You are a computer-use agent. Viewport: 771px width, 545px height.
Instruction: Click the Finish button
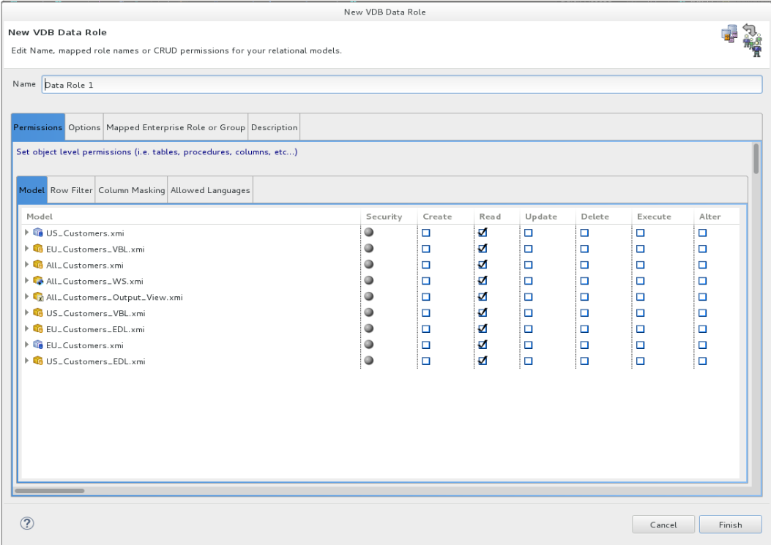click(x=730, y=524)
